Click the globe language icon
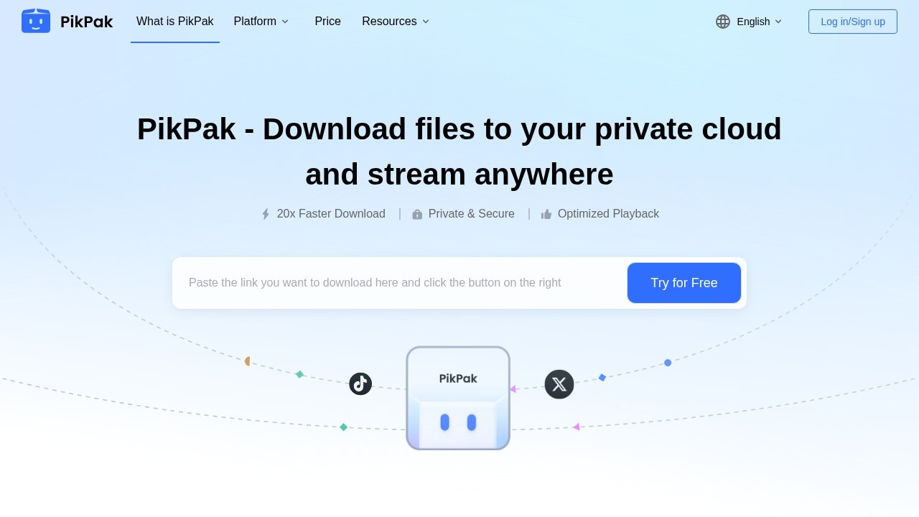This screenshot has width=919, height=517. pos(723,22)
